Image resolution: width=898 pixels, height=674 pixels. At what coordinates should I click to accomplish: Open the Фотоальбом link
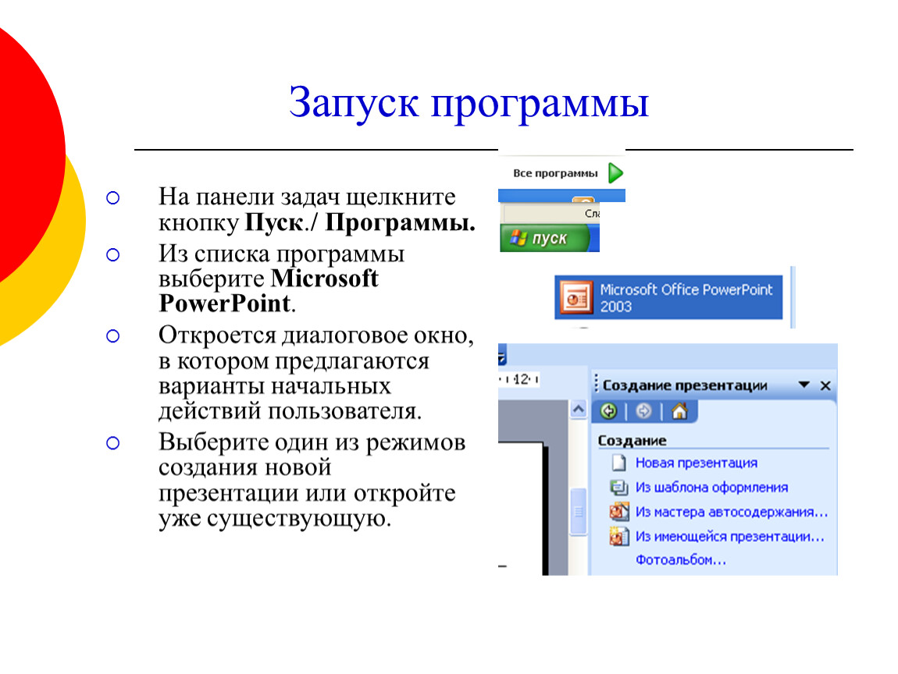click(681, 560)
